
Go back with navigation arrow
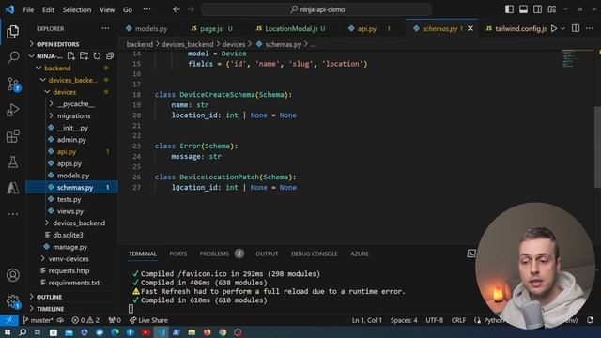click(x=177, y=9)
